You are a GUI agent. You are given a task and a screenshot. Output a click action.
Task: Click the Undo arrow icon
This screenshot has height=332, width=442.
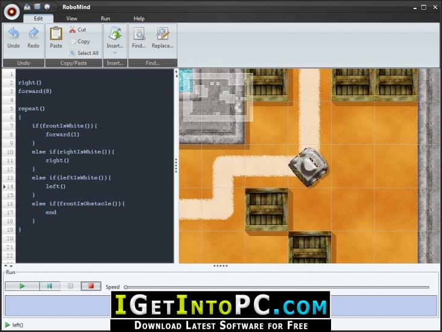pos(13,34)
